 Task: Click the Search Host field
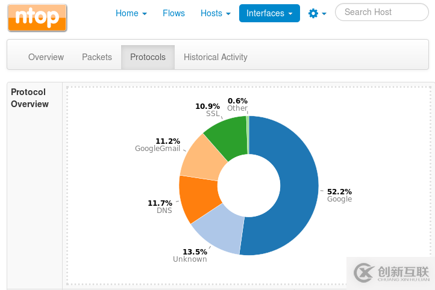pos(381,12)
